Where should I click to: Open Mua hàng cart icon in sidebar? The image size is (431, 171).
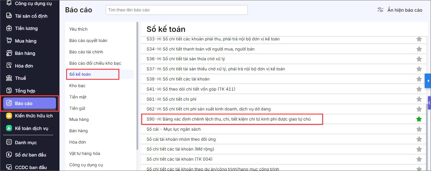(9, 41)
